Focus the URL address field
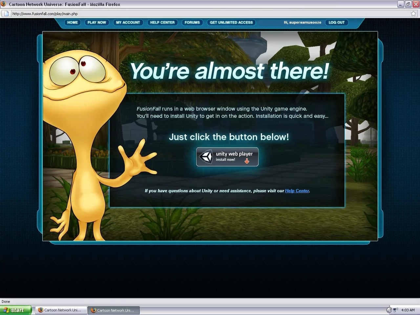This screenshot has height=315, width=420. click(x=210, y=13)
